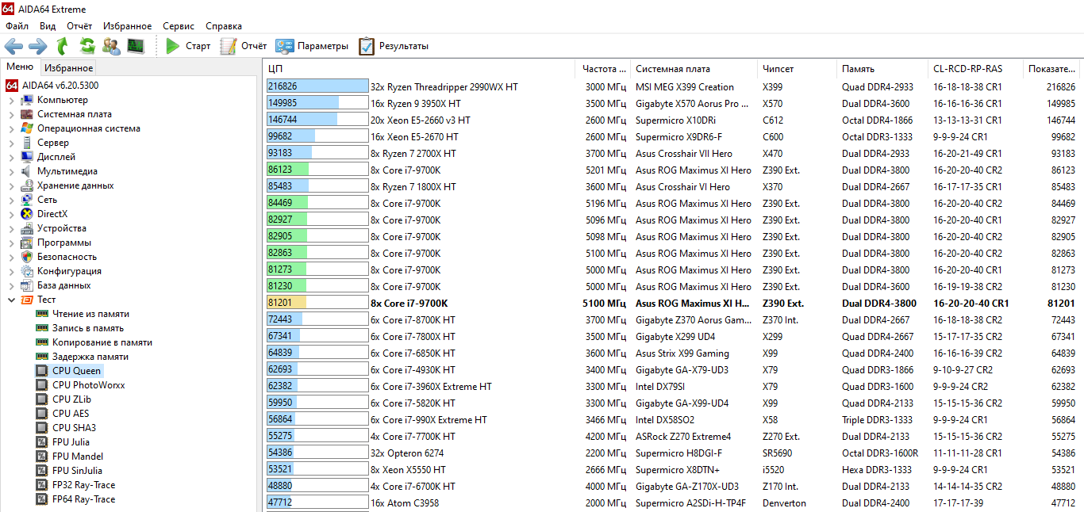Click the Мультимедиа speaker icon
The width and height of the screenshot is (1084, 512).
coord(27,171)
